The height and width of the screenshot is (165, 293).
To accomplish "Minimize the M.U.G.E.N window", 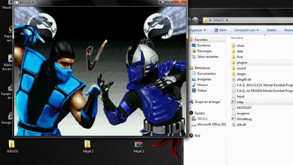I will (x=163, y=2).
